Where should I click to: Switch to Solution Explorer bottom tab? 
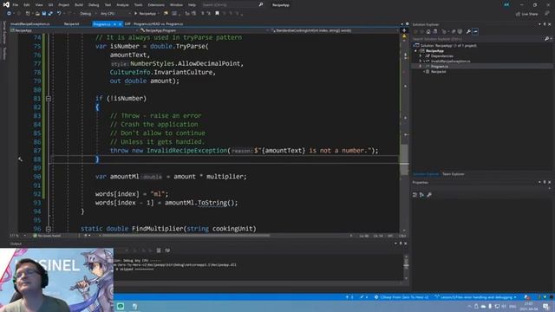point(426,174)
